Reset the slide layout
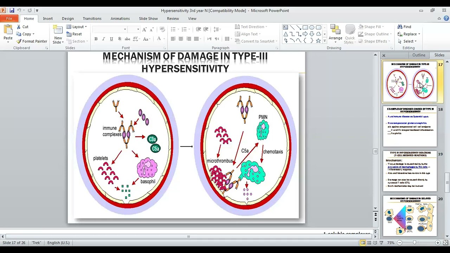This screenshot has height=253, width=450. 74,34
